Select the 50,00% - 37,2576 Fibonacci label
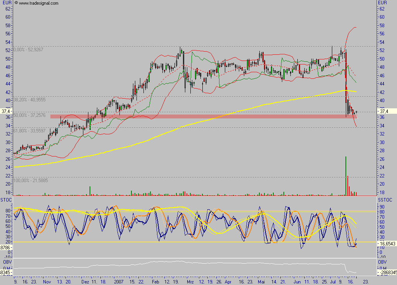This screenshot has height=285, width=397. (x=30, y=115)
